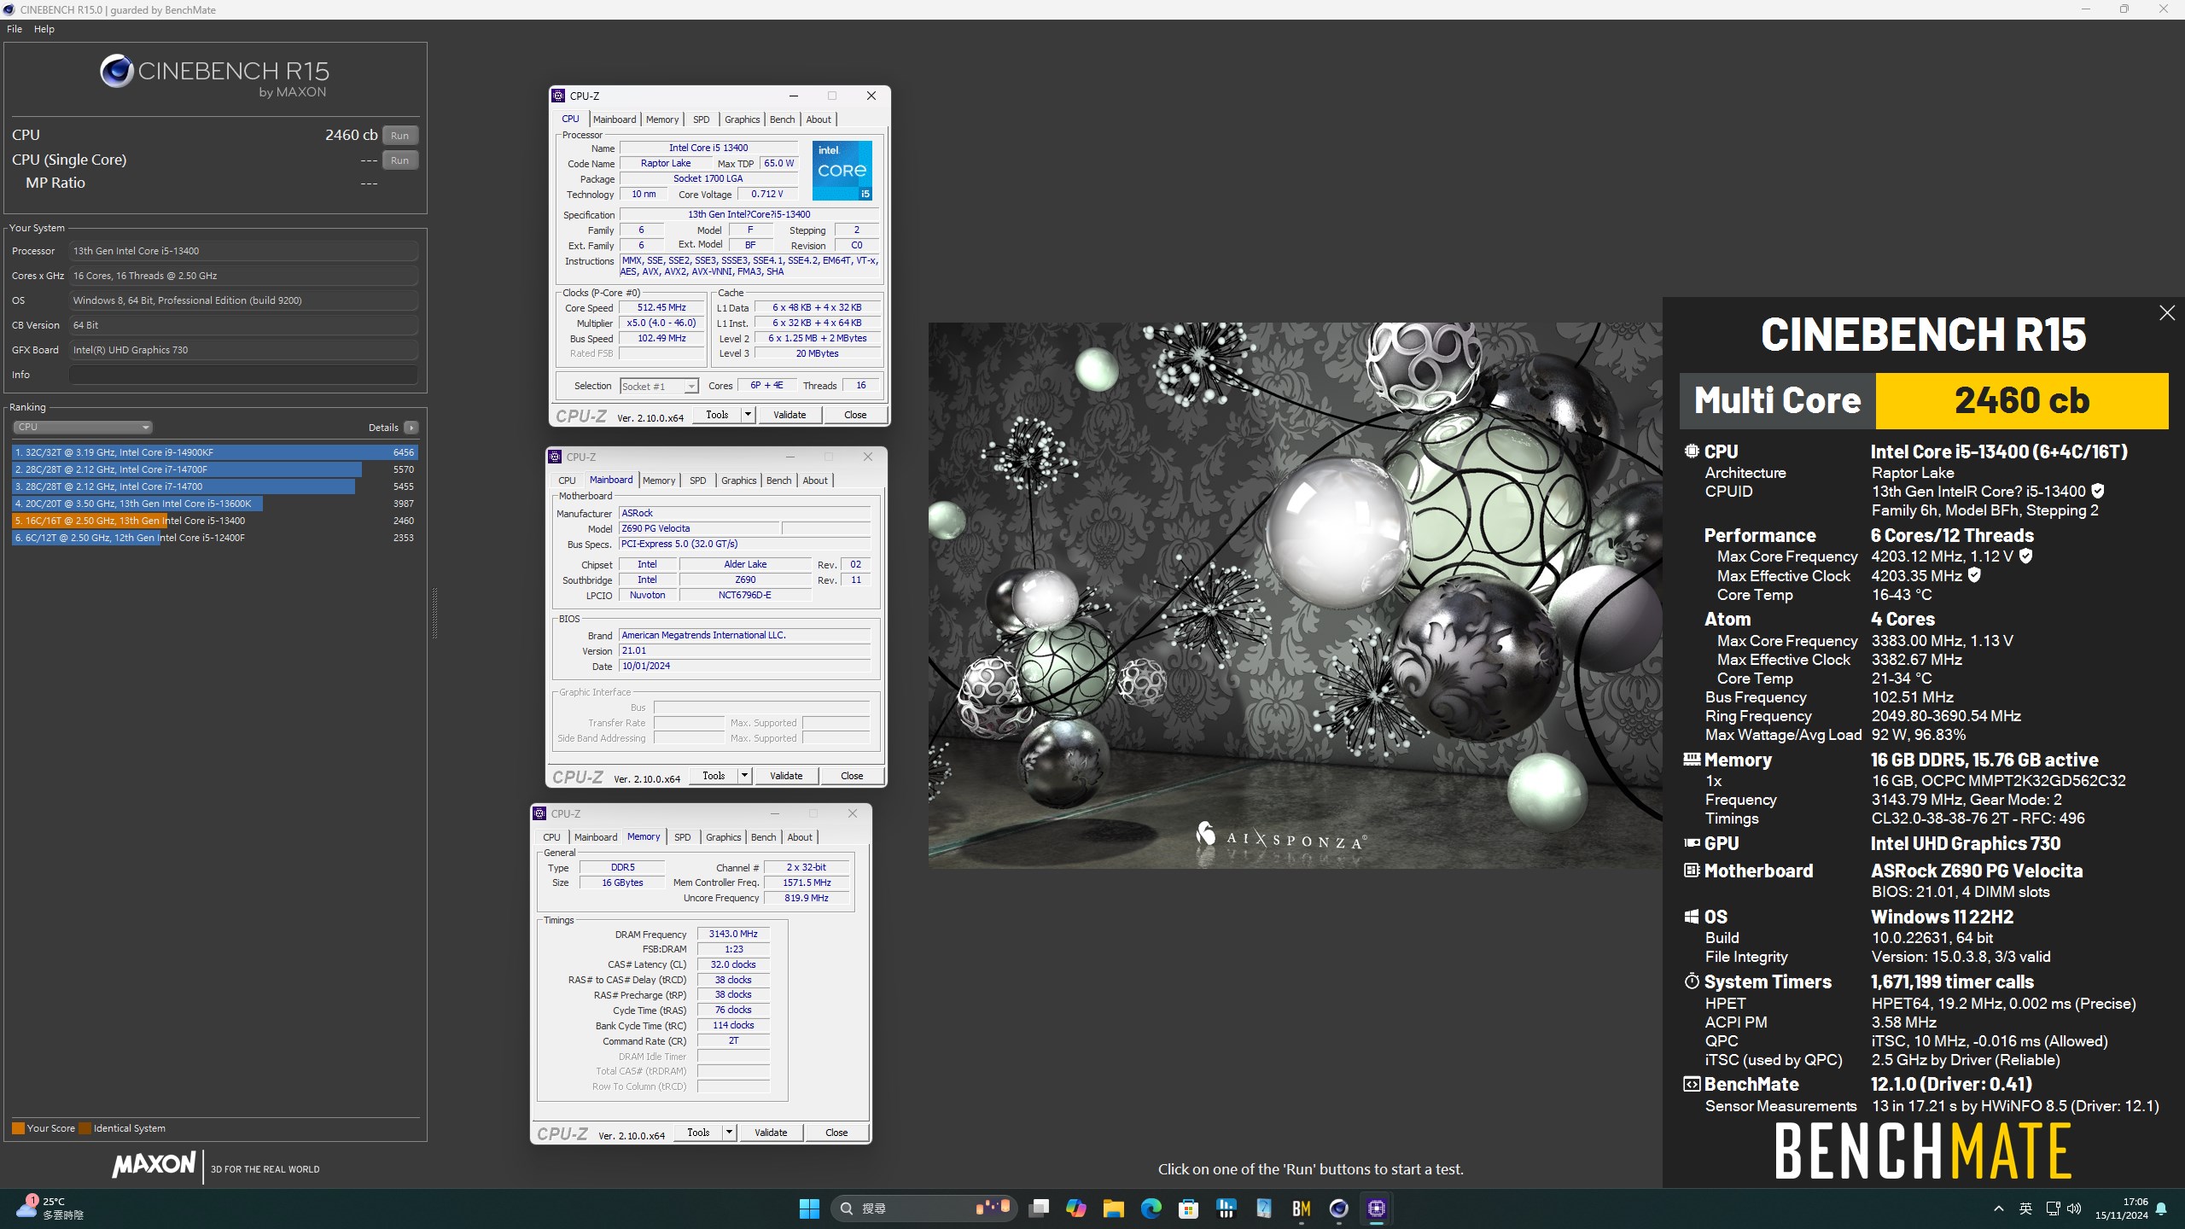This screenshot has height=1229, width=2185.
Task: Click Close in the CPU-Z Mainboard window
Action: [x=852, y=776]
